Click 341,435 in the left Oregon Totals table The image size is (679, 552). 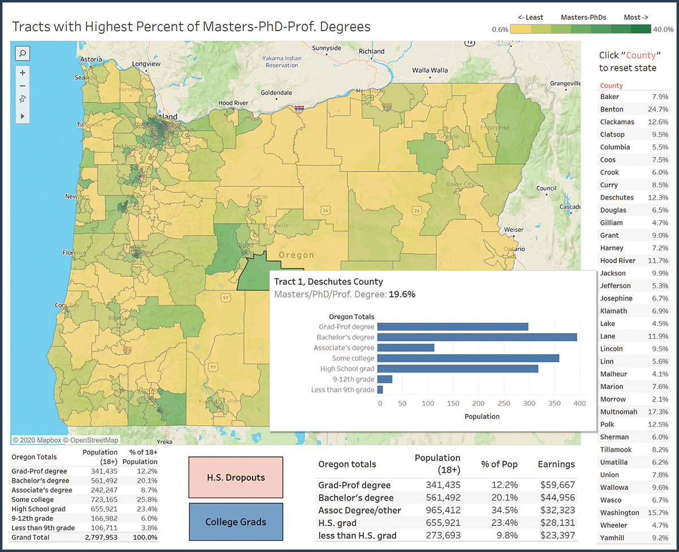(104, 471)
